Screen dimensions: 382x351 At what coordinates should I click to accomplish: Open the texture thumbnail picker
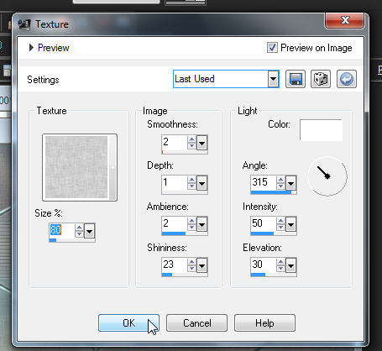click(80, 167)
